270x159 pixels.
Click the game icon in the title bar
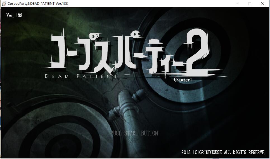(x=4, y=4)
